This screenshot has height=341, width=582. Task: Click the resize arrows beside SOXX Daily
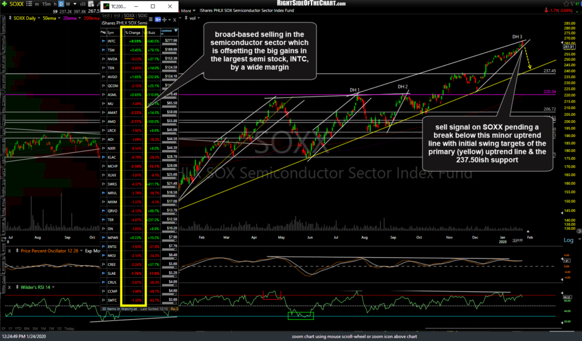[10, 18]
